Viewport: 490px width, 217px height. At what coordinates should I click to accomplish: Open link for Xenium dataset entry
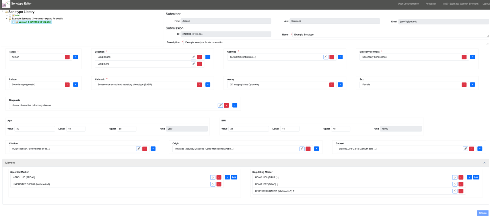click(x=465, y=149)
